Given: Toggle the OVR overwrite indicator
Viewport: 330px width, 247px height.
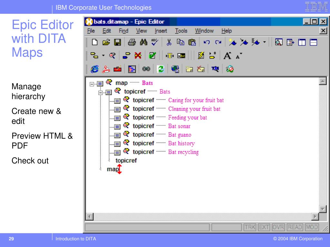Looking at the screenshot, I should click(x=278, y=227).
